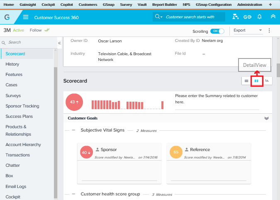Open the notifications bell

(x=259, y=17)
